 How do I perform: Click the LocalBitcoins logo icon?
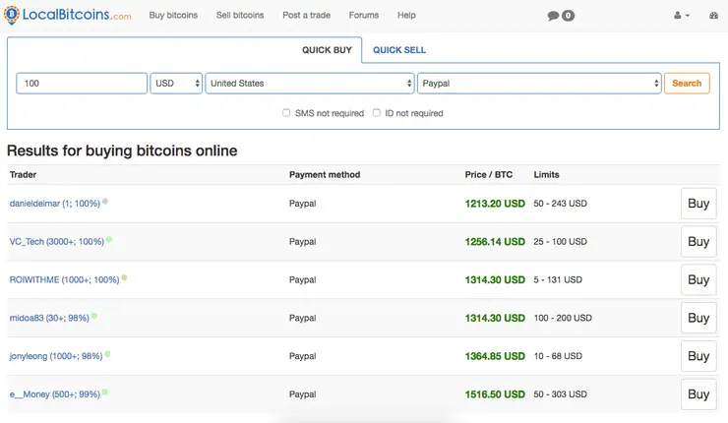(12, 15)
